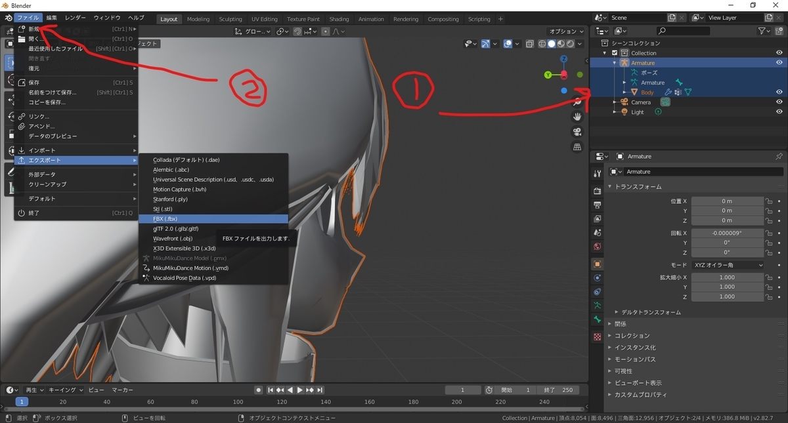Toggle lock on 位置 X
Screen dimensions: 788x423
click(768, 201)
